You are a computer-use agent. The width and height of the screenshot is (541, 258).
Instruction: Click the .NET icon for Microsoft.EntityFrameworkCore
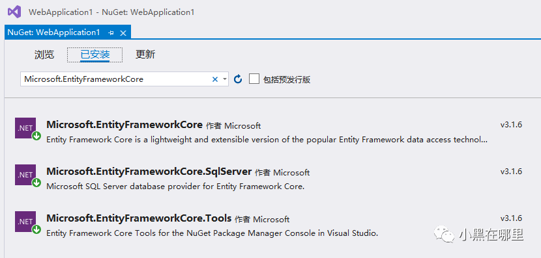(25, 128)
